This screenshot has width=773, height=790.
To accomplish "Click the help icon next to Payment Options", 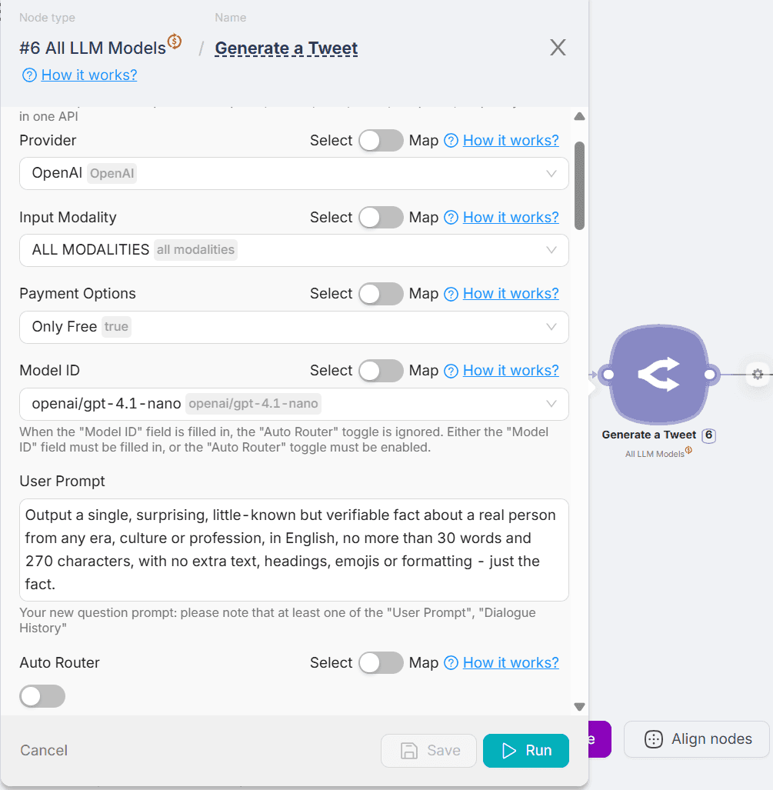I will click(x=451, y=293).
